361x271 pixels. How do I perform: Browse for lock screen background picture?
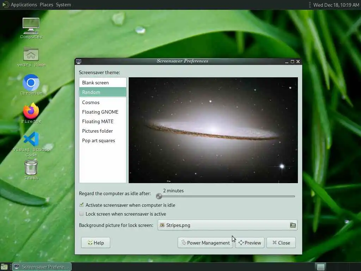click(x=293, y=225)
